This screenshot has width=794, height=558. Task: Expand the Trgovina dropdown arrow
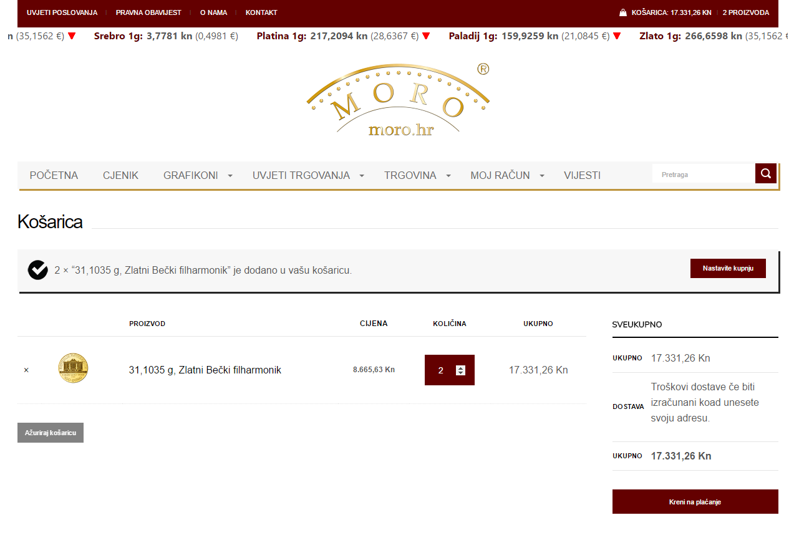[x=448, y=176]
